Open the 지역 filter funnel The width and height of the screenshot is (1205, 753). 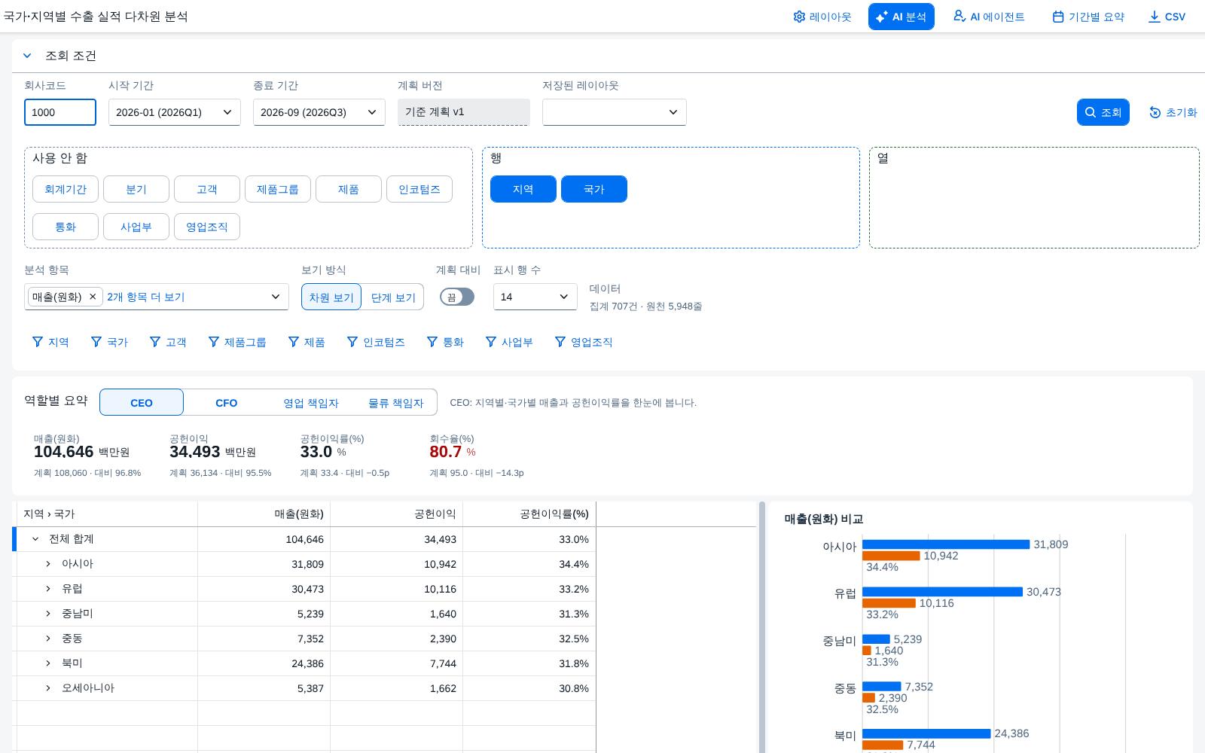[50, 342]
